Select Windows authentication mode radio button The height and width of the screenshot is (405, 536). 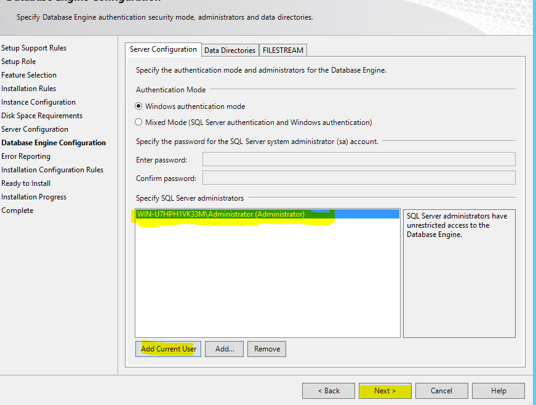coord(138,106)
